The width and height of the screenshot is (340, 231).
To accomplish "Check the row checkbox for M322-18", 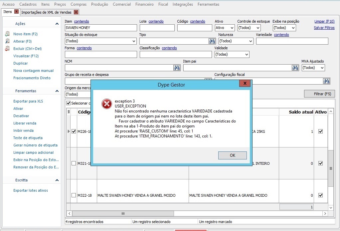I will tap(74, 195).
